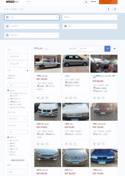This screenshot has height=176, width=125.
Task: Click the eye view icon on EGP 65,000 car
Action: tap(66, 144)
